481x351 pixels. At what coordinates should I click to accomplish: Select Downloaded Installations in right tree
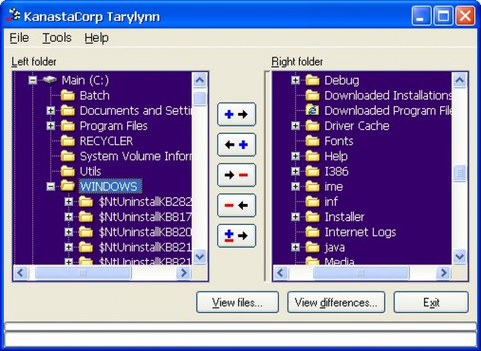[388, 96]
